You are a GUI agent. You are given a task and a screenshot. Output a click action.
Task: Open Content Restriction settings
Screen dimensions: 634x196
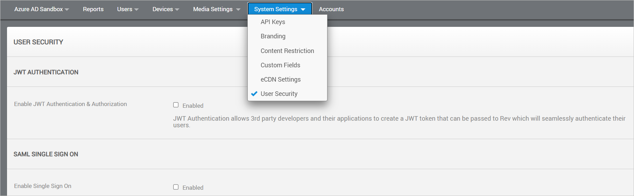coord(287,51)
